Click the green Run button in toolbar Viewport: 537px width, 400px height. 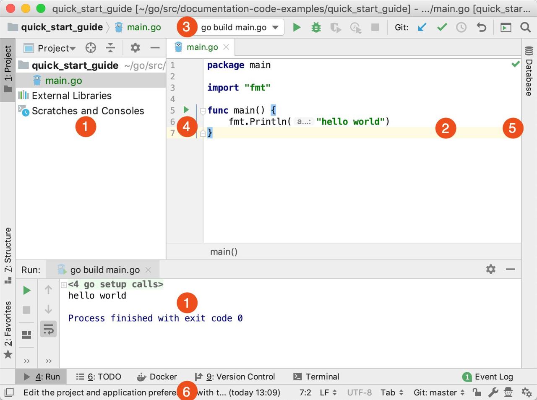pos(297,27)
